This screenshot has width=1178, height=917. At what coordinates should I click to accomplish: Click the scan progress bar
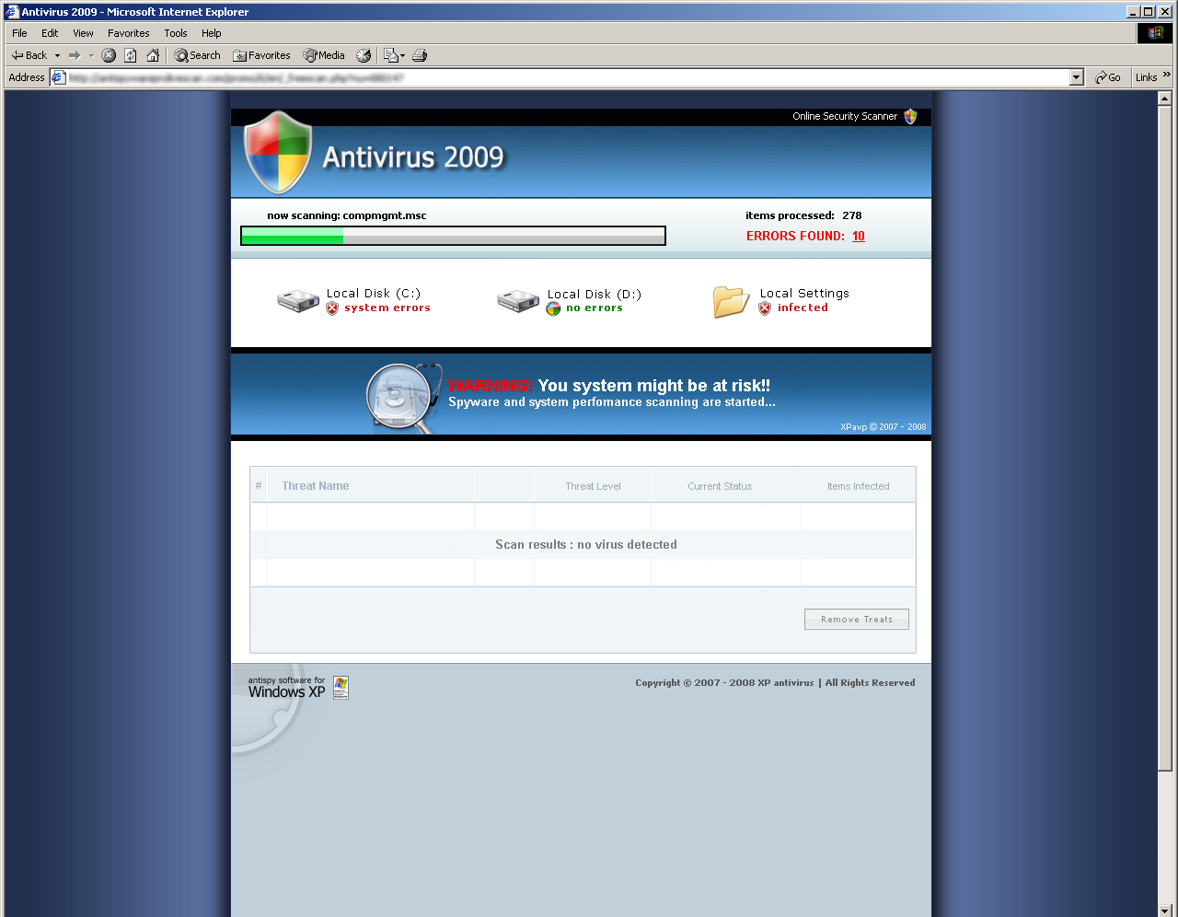tap(453, 236)
